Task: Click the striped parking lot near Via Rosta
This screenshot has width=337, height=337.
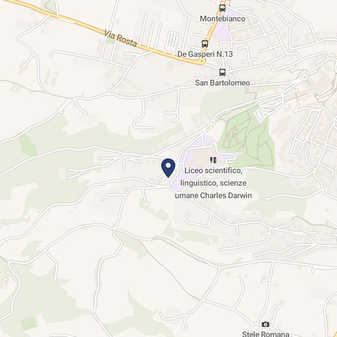Action: (172, 42)
